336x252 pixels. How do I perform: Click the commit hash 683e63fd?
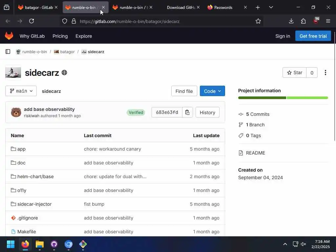pos(167,112)
